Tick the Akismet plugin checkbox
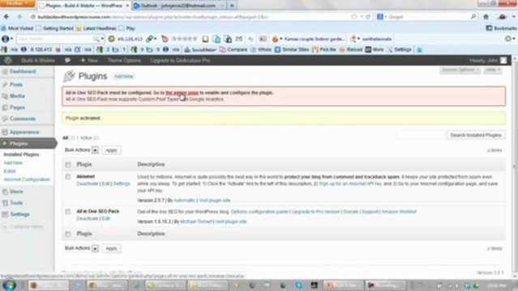Image resolution: width=518 pixels, height=291 pixels. click(68, 177)
